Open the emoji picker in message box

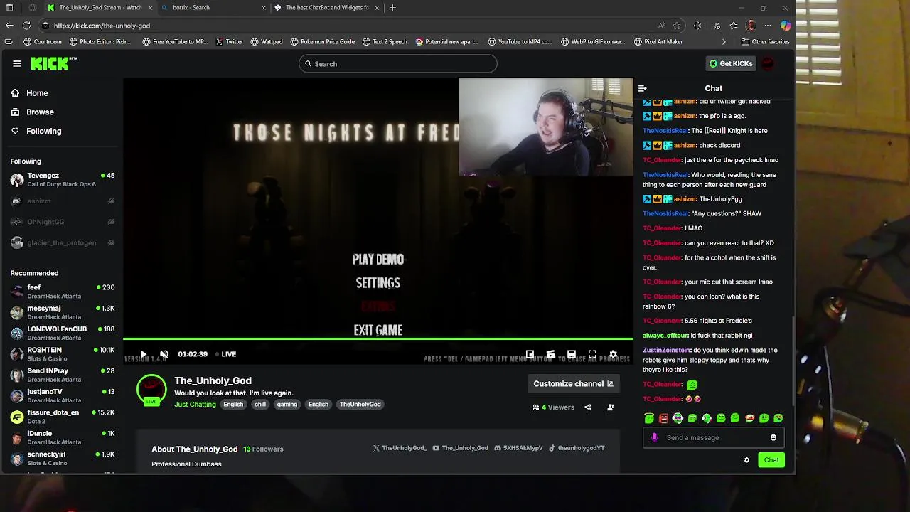pos(773,438)
